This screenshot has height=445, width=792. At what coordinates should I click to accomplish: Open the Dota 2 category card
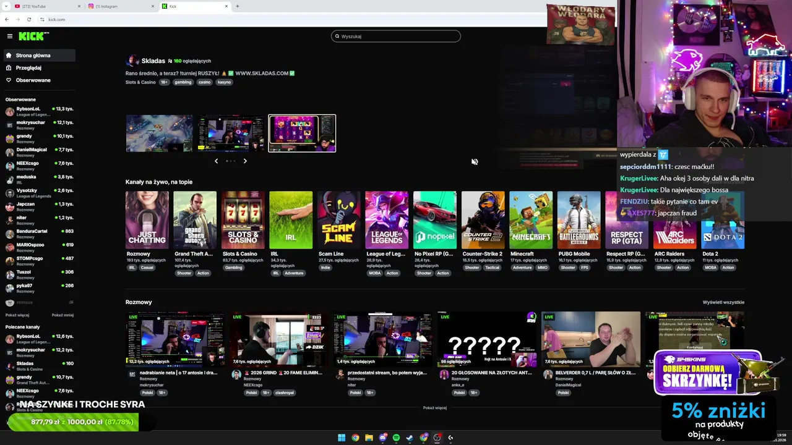(723, 220)
